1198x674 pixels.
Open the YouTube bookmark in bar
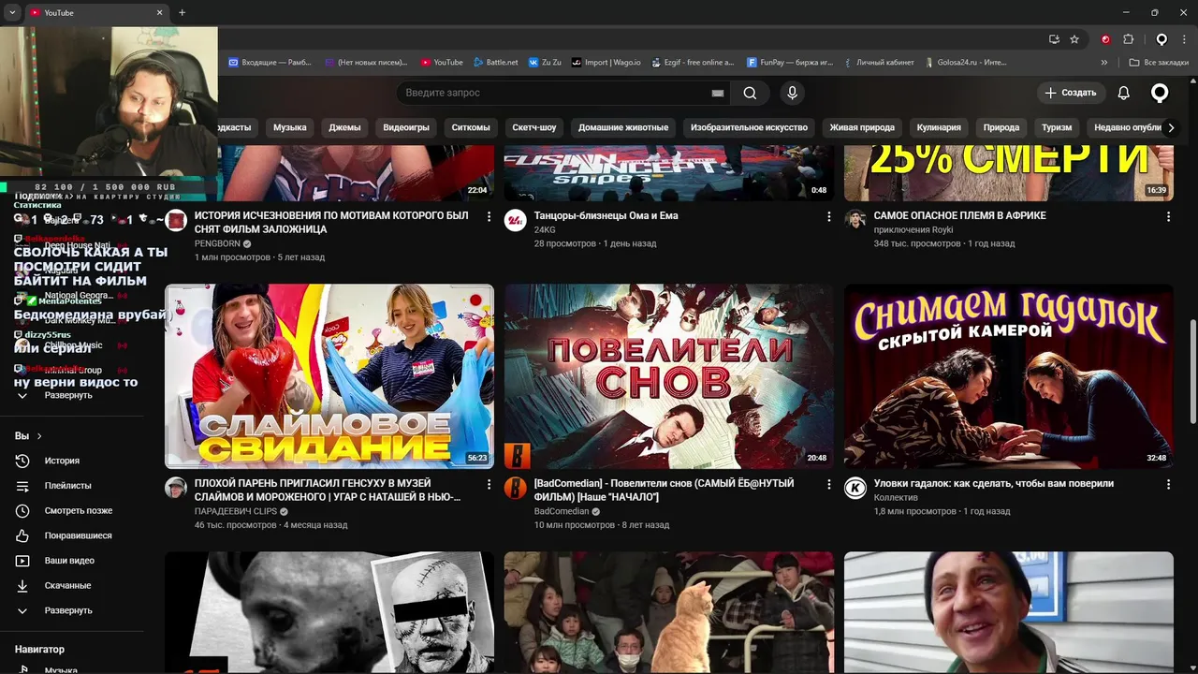pos(442,63)
